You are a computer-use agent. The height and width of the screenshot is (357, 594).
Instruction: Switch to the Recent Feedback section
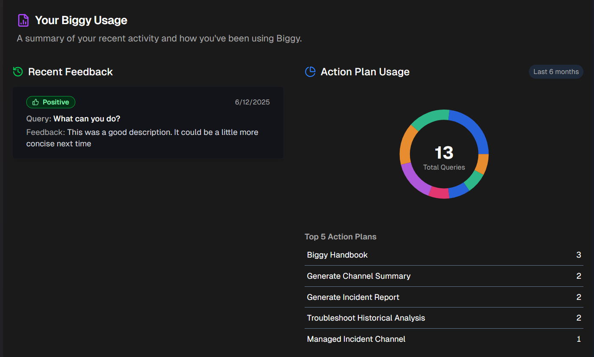click(x=70, y=71)
